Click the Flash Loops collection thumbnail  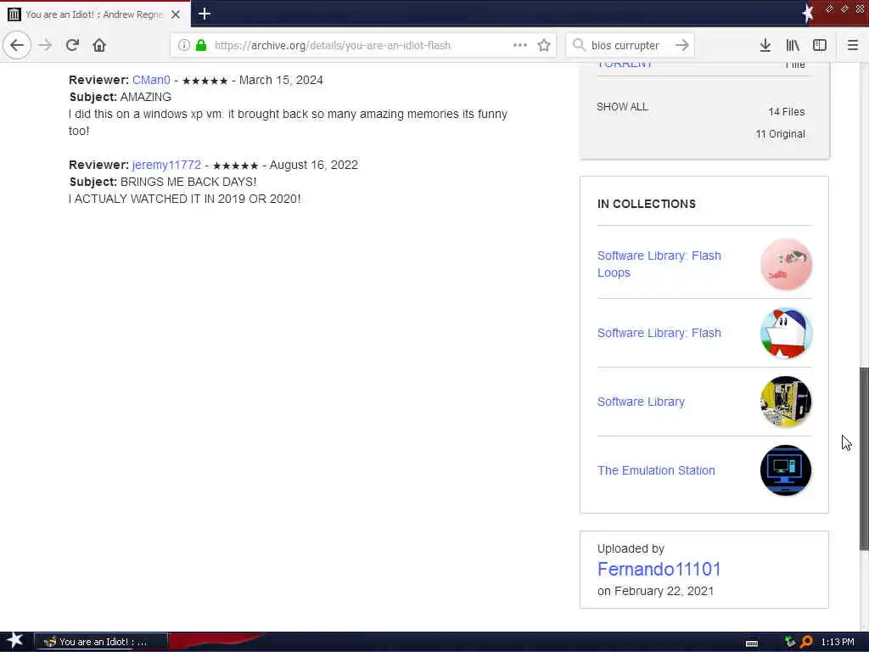[x=785, y=264]
